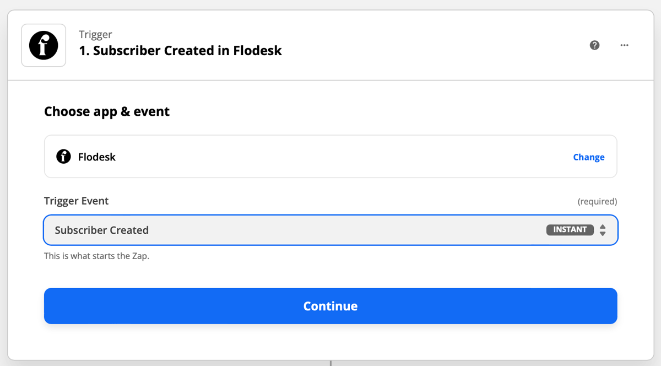This screenshot has width=661, height=366.
Task: Select the step title Subscriber Created in Flodesk
Action: 181,51
